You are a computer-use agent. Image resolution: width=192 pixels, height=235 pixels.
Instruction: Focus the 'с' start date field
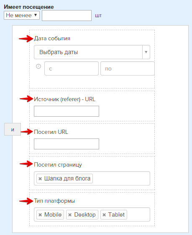(x=72, y=68)
